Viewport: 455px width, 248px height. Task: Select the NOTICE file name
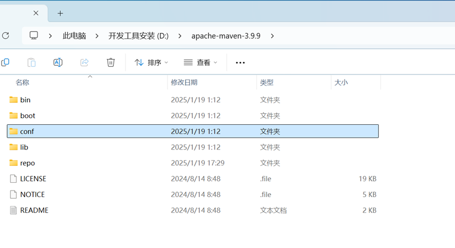coord(32,194)
